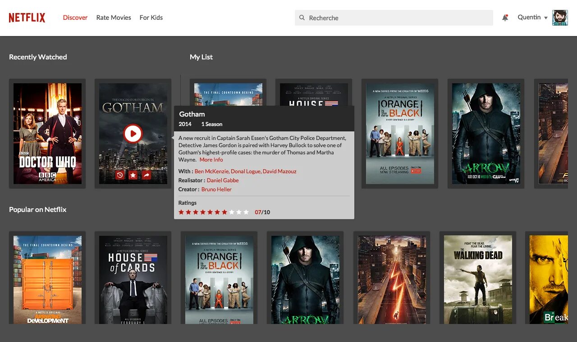The height and width of the screenshot is (342, 577).
Task: Click Quentin's profile avatar picture
Action: coord(560,18)
